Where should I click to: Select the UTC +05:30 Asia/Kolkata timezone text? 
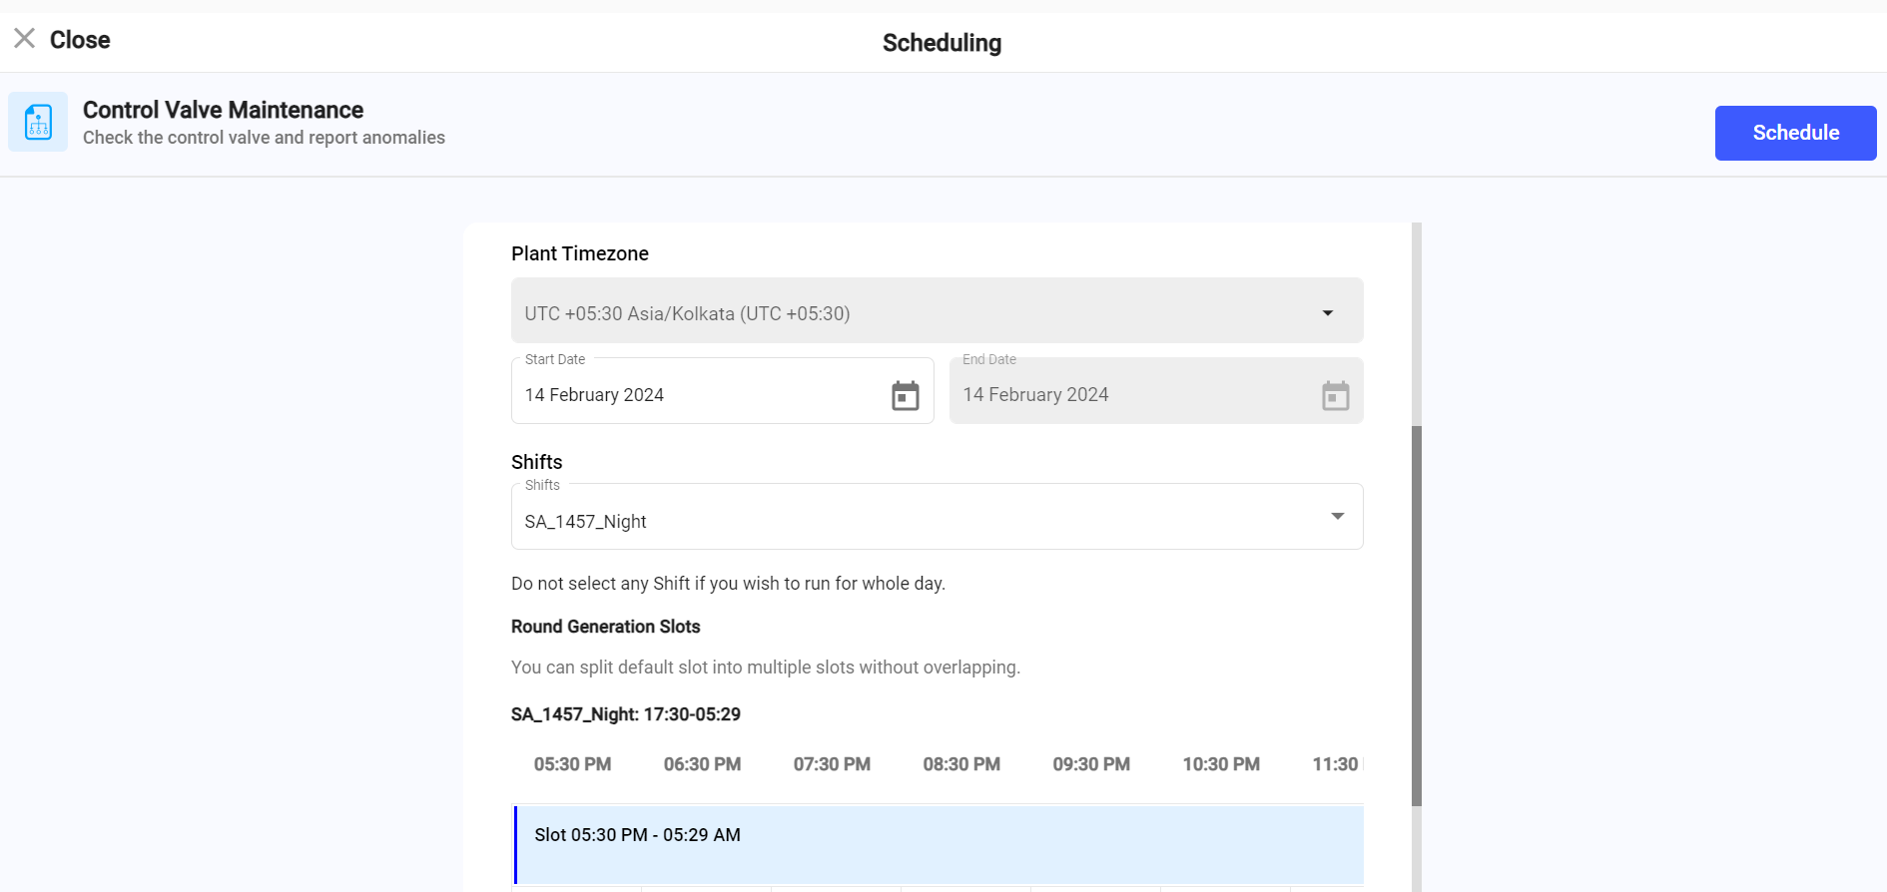coord(687,314)
